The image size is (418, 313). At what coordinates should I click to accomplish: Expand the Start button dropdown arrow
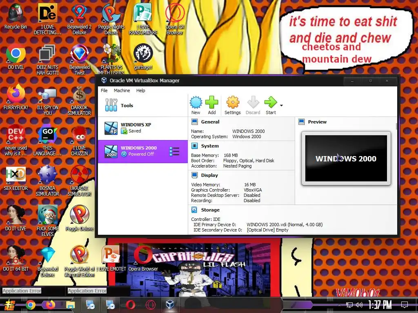(281, 106)
